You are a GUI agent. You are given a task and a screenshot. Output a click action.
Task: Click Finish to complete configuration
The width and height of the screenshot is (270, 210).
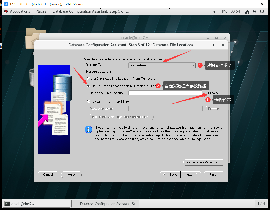214,175
